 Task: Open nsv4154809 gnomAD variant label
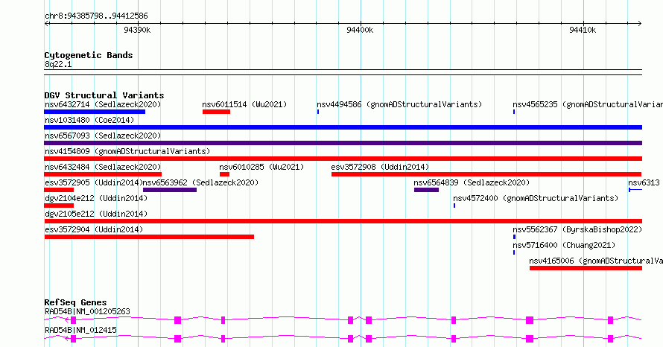pyautogui.click(x=127, y=151)
